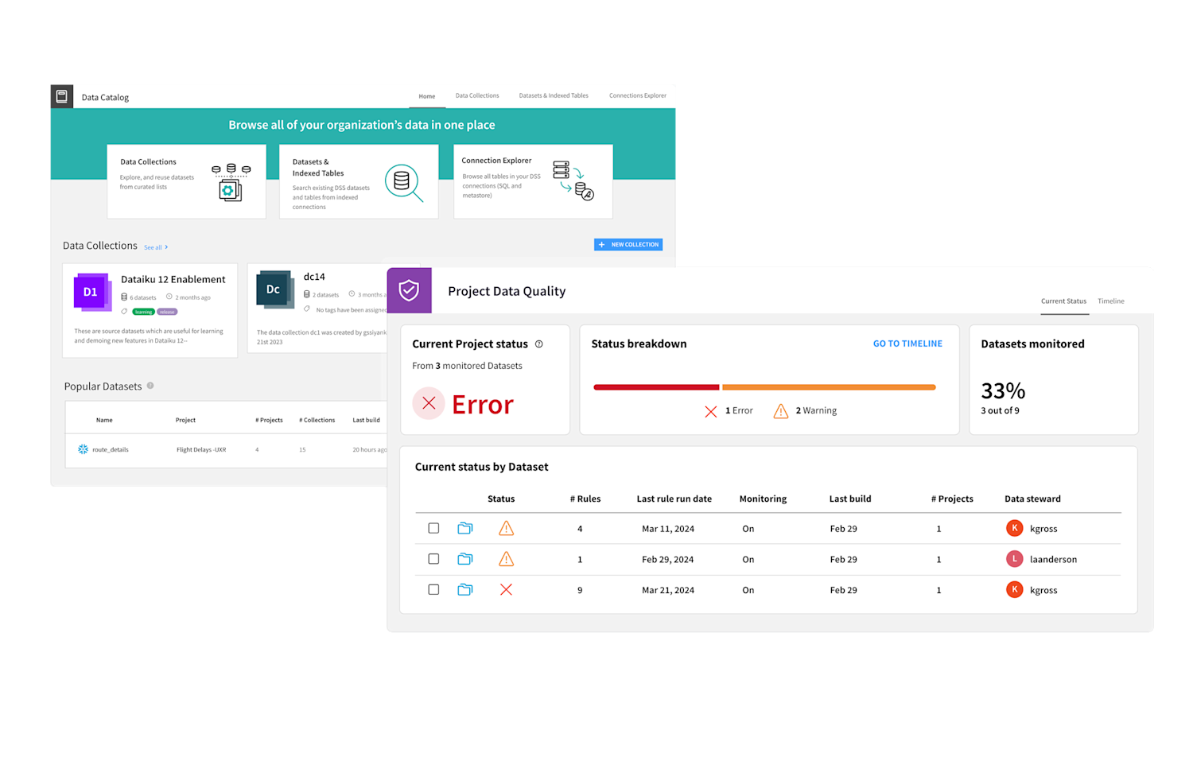Open the Dataiku 12 Enablement collection card
1193x757 pixels.
[150, 310]
